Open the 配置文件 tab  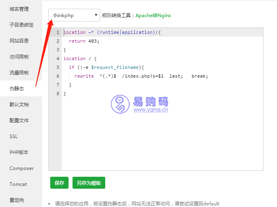pyautogui.click(x=19, y=120)
